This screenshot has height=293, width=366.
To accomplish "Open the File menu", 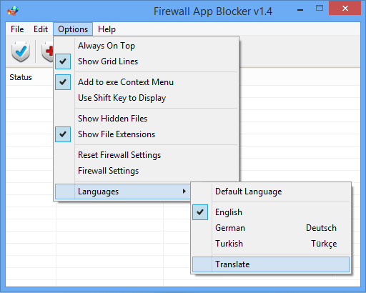I will (17, 29).
